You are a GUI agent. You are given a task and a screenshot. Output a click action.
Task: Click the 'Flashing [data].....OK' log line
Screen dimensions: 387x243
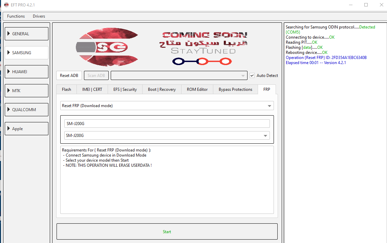point(304,47)
